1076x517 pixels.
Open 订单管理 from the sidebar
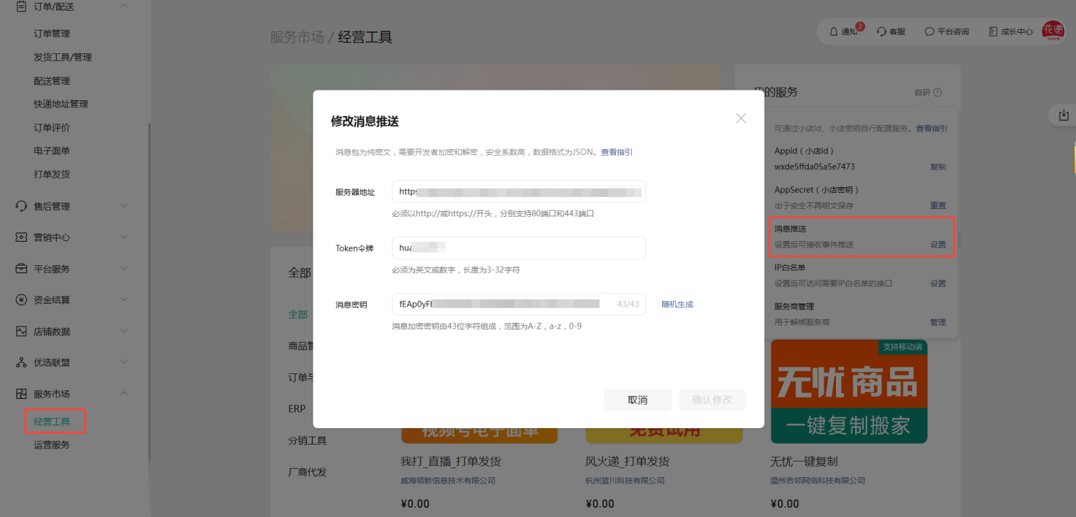coord(52,33)
